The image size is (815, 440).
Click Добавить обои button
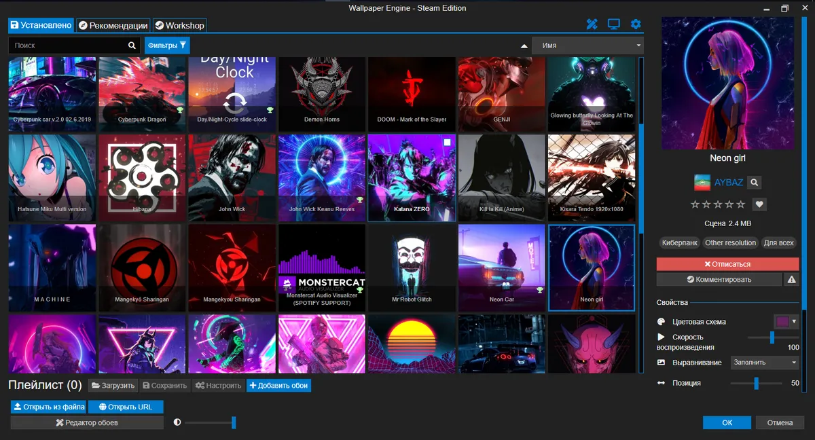point(278,386)
